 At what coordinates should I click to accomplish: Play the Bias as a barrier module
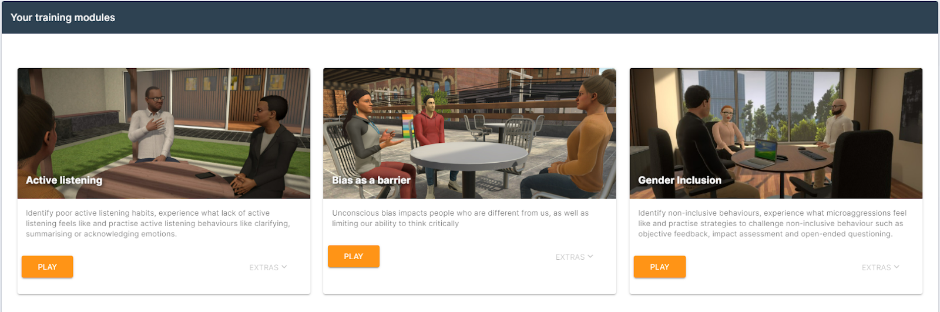click(354, 256)
